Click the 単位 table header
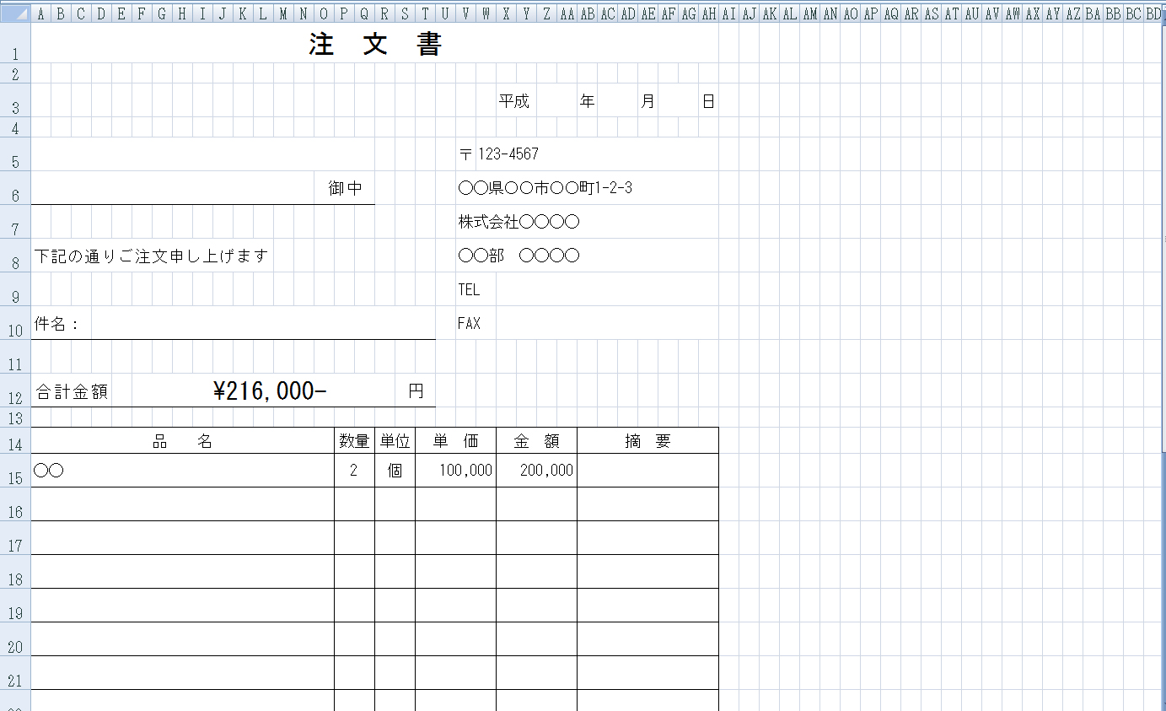The height and width of the screenshot is (711, 1166). pyautogui.click(x=395, y=440)
